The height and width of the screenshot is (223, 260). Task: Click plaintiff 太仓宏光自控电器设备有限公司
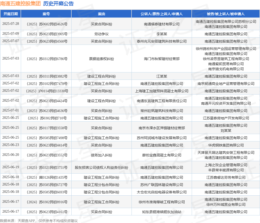(162, 192)
